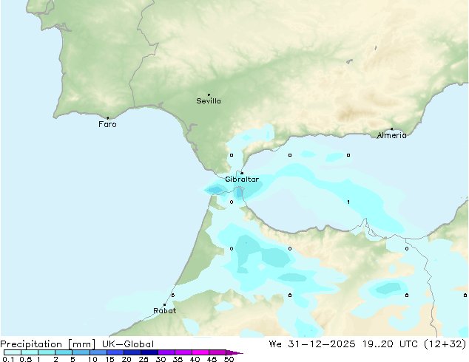This screenshot has width=469, height=362.
Task: Click the UK-Global model label
Action: 128,344
